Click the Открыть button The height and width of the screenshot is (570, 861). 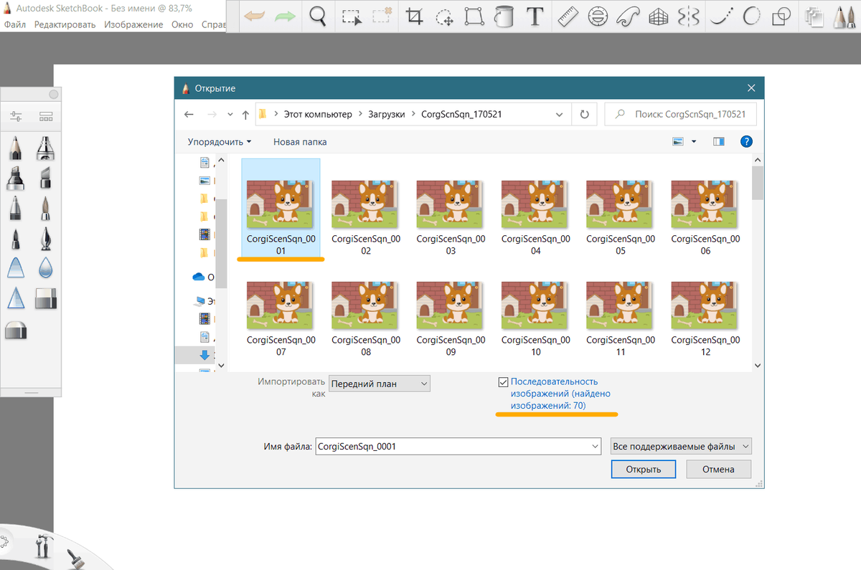coord(643,470)
